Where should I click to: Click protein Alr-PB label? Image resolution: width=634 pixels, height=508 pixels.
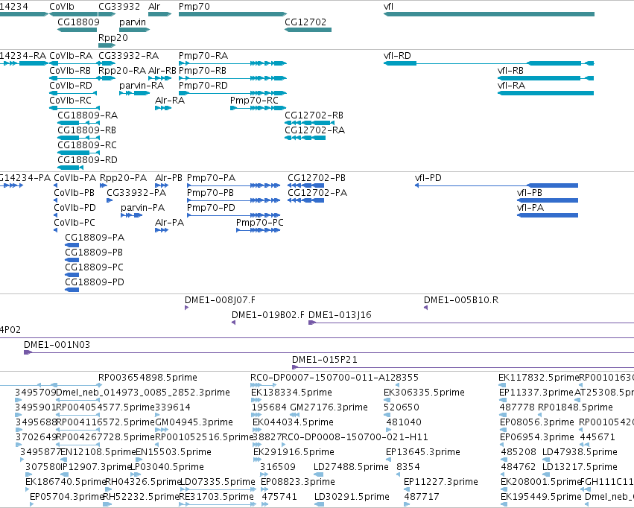pos(168,178)
